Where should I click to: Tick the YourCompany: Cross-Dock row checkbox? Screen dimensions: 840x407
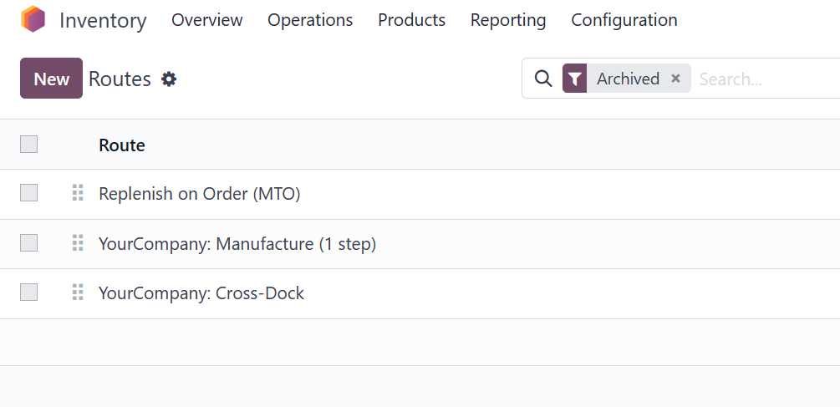coord(29,293)
